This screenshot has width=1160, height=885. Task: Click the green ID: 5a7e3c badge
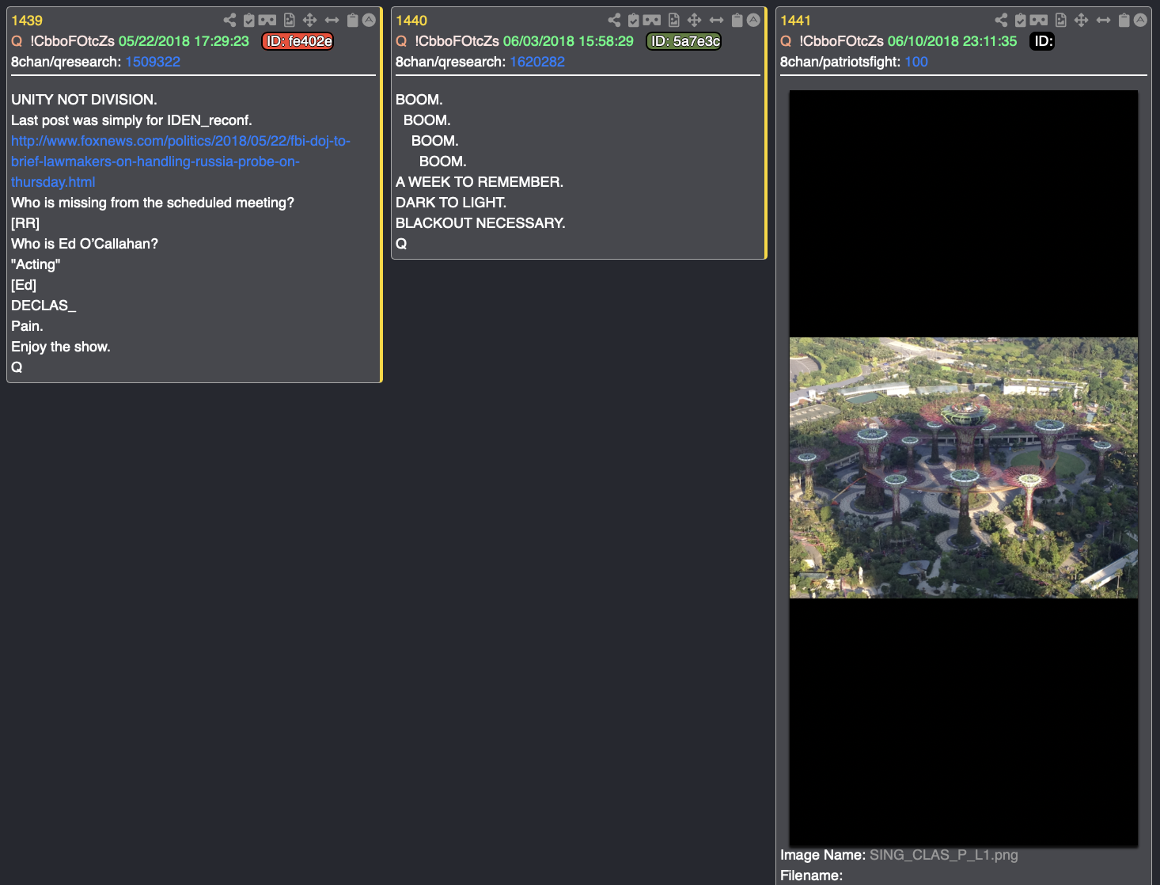(x=684, y=41)
